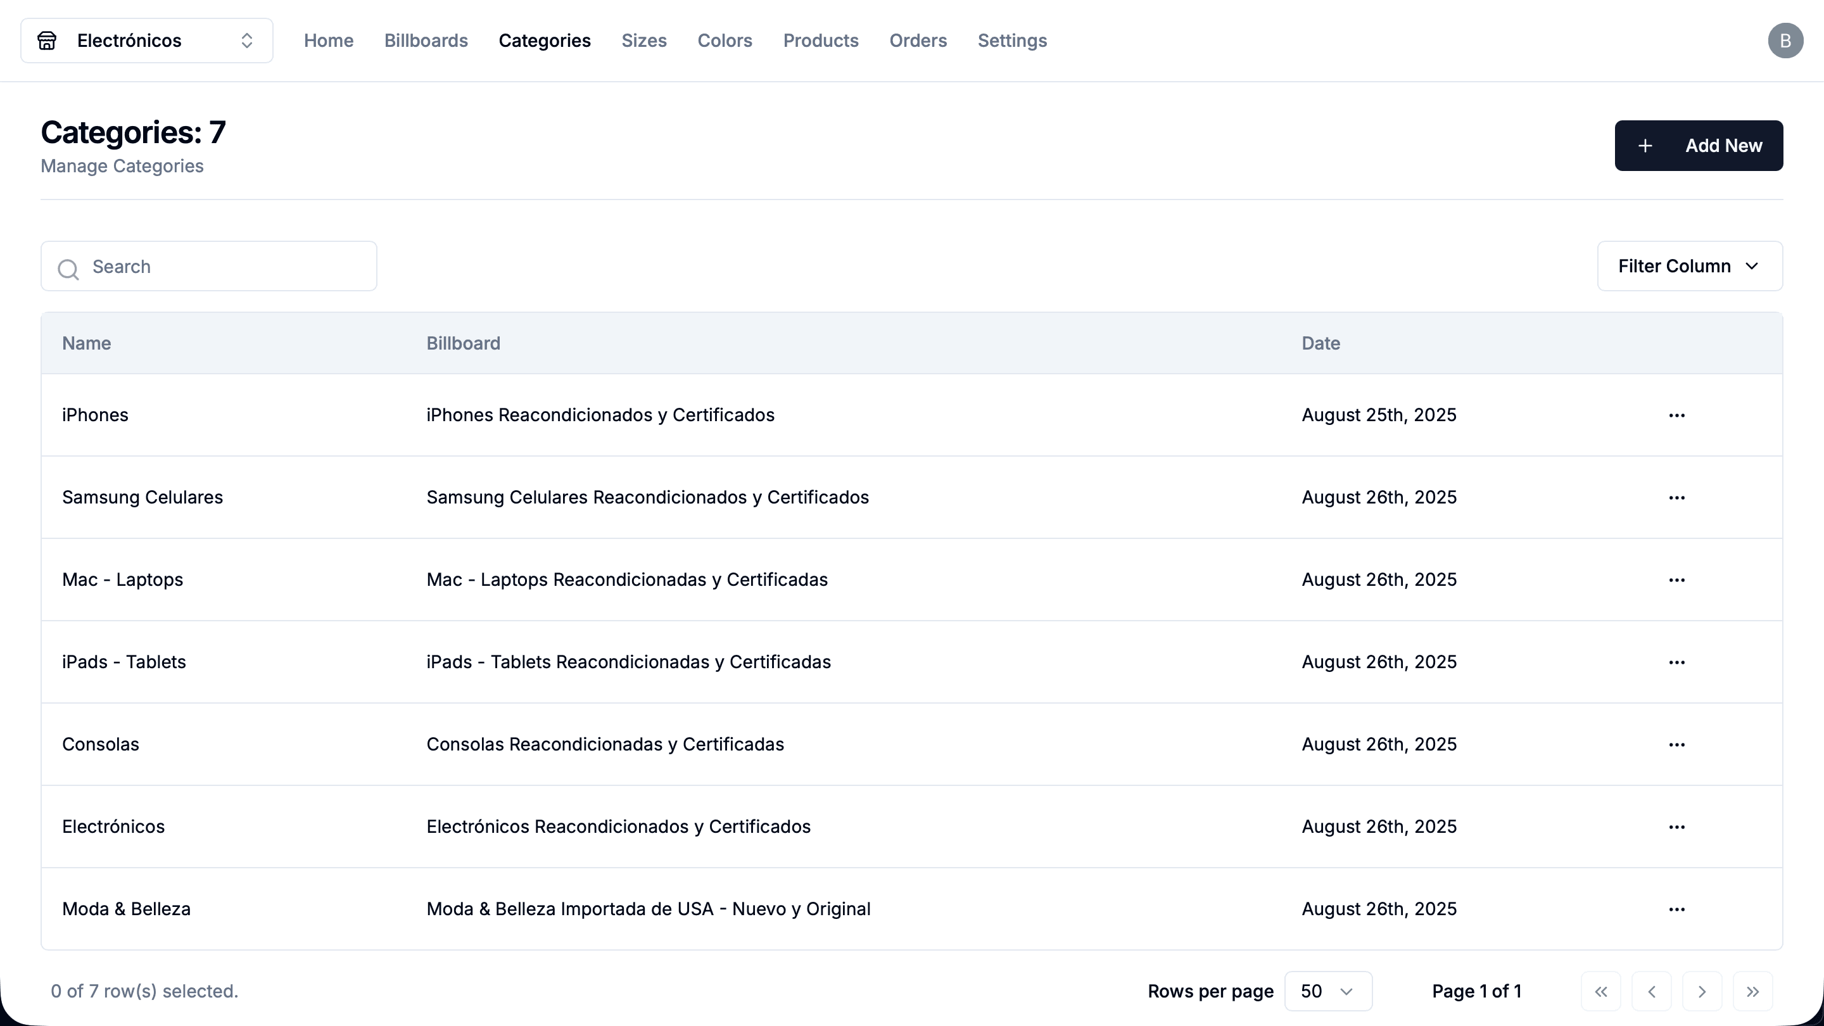Sort by the Name column header

(x=86, y=343)
